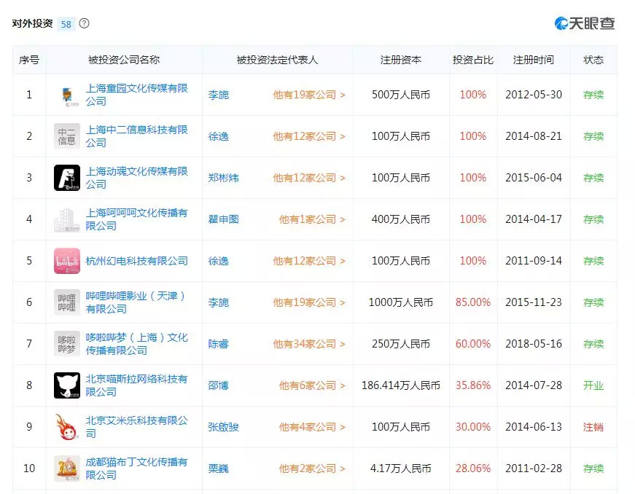
Task: Open company link 北京喵斯拉网络科技有限公司
Action: [136, 385]
